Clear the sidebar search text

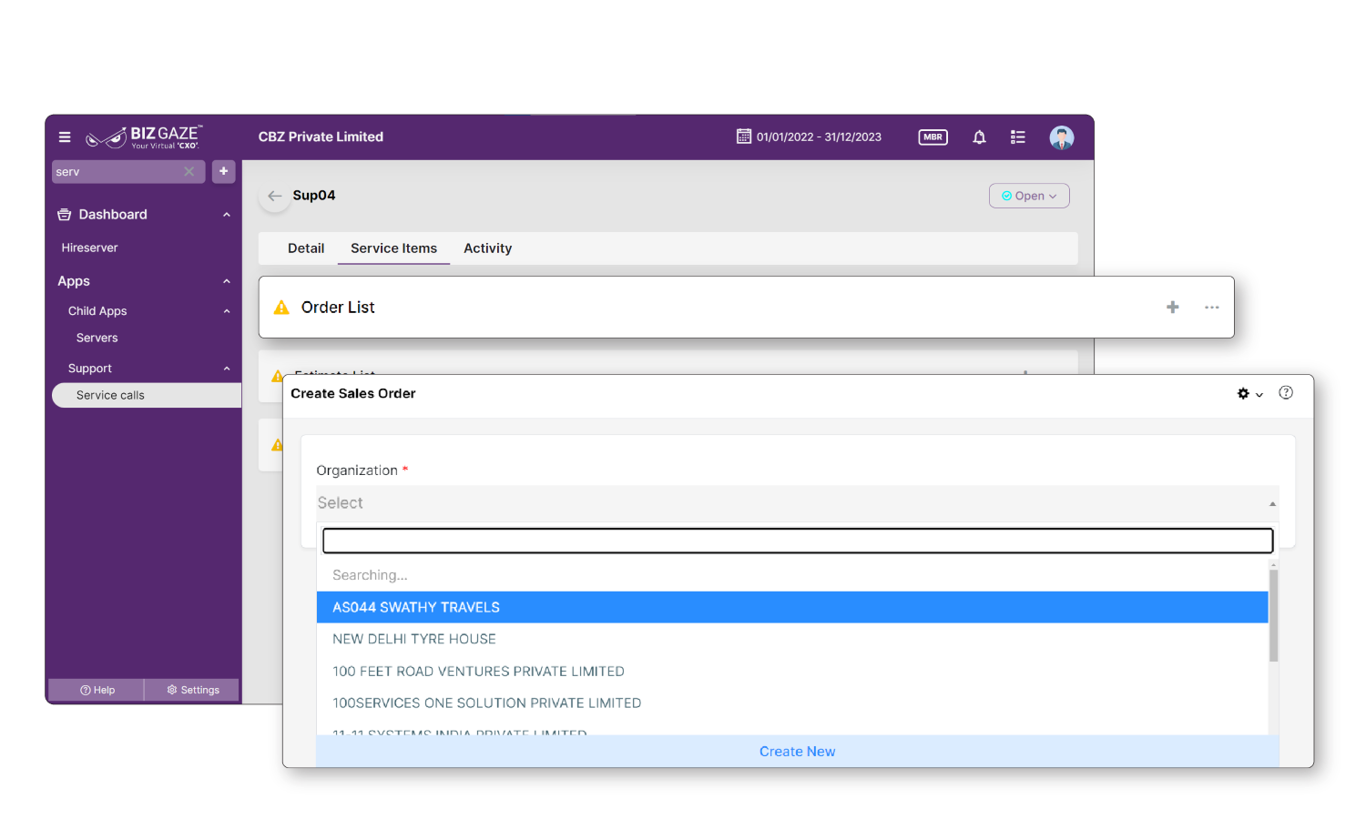click(189, 172)
